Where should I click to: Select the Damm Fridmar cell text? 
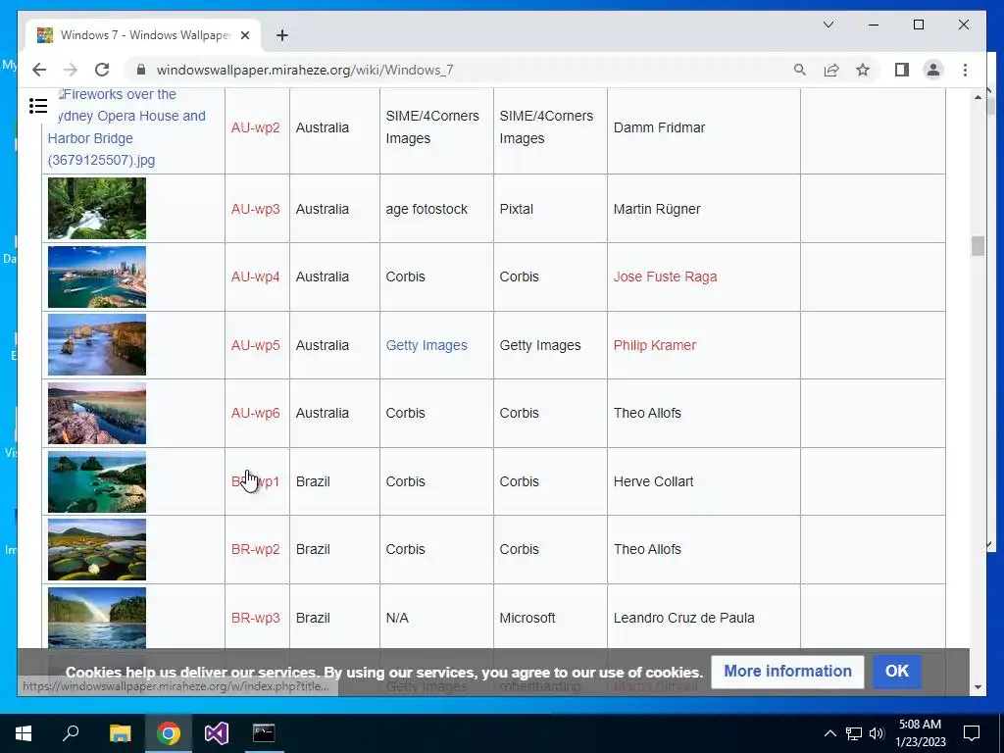point(659,127)
